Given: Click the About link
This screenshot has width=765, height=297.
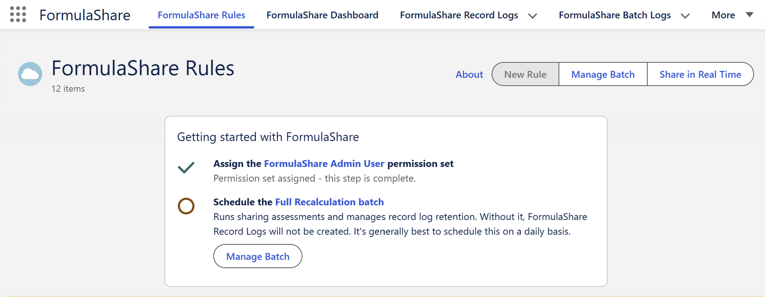Looking at the screenshot, I should point(469,75).
